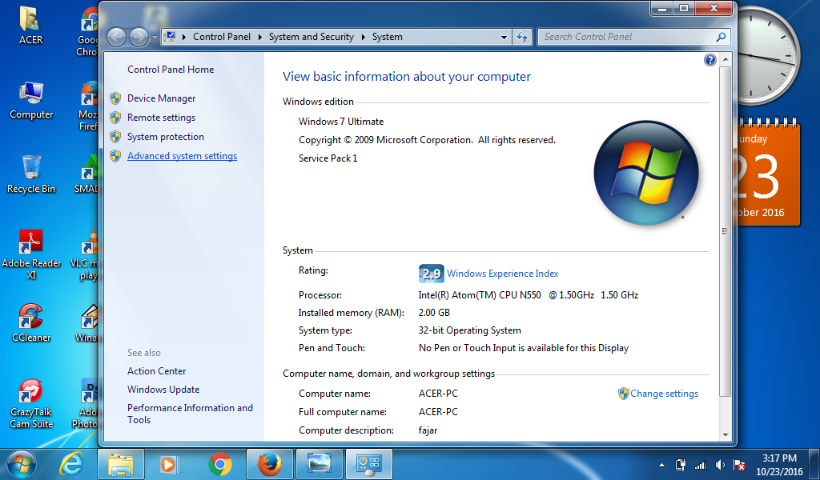Click the shield icon beside System protection
Image resolution: width=820 pixels, height=480 pixels.
tap(115, 137)
